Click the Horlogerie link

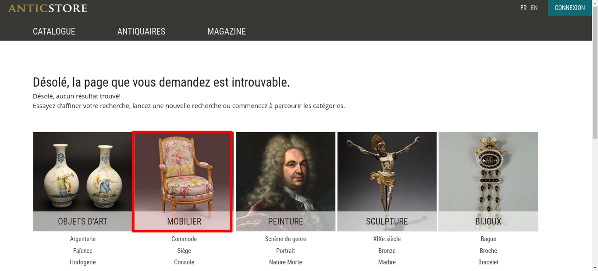(x=83, y=262)
